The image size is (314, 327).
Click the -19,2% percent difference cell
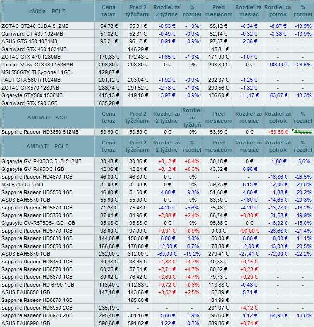[192, 254]
